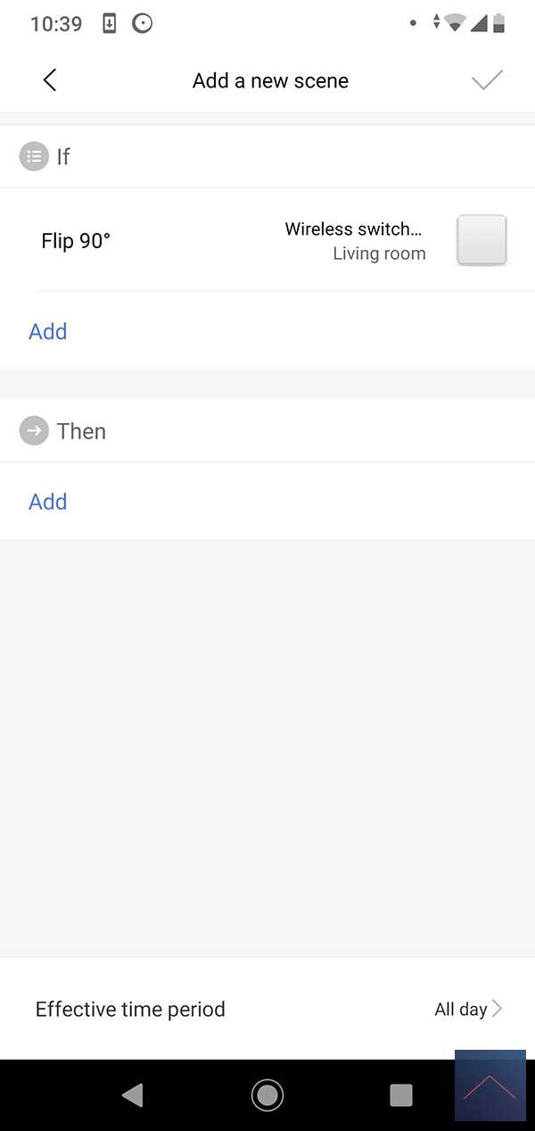The width and height of the screenshot is (535, 1131).
Task: Expand All day time period chevron
Action: click(497, 1009)
